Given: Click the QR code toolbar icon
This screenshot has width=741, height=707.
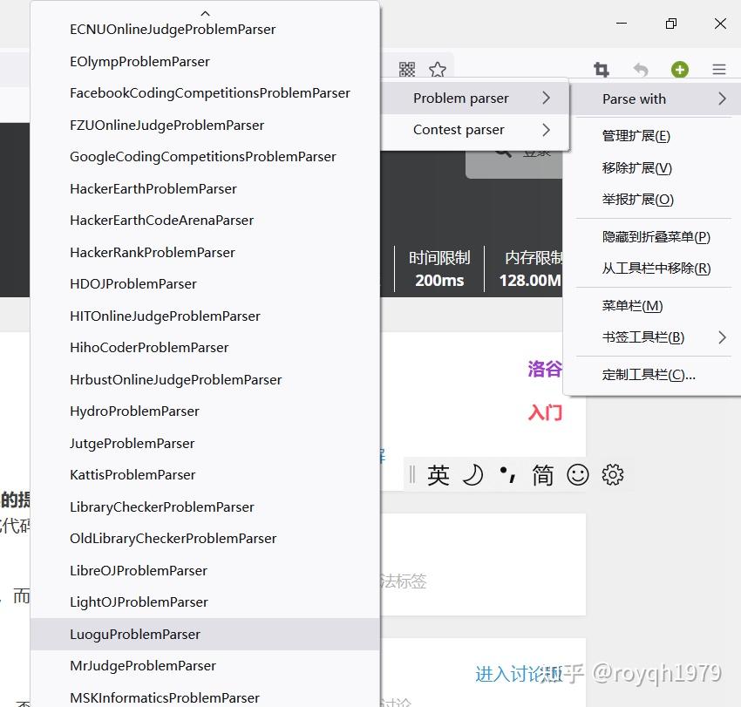Looking at the screenshot, I should tap(406, 69).
